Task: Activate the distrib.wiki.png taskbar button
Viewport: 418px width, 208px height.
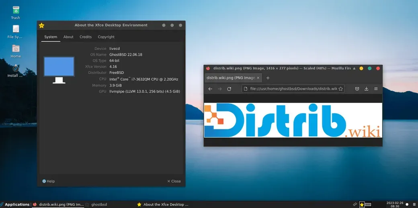Action: (x=58, y=204)
